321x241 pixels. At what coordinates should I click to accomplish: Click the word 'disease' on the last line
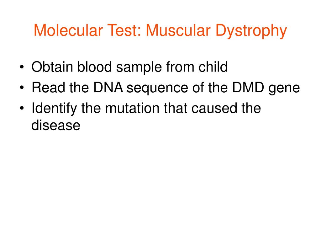56,125
